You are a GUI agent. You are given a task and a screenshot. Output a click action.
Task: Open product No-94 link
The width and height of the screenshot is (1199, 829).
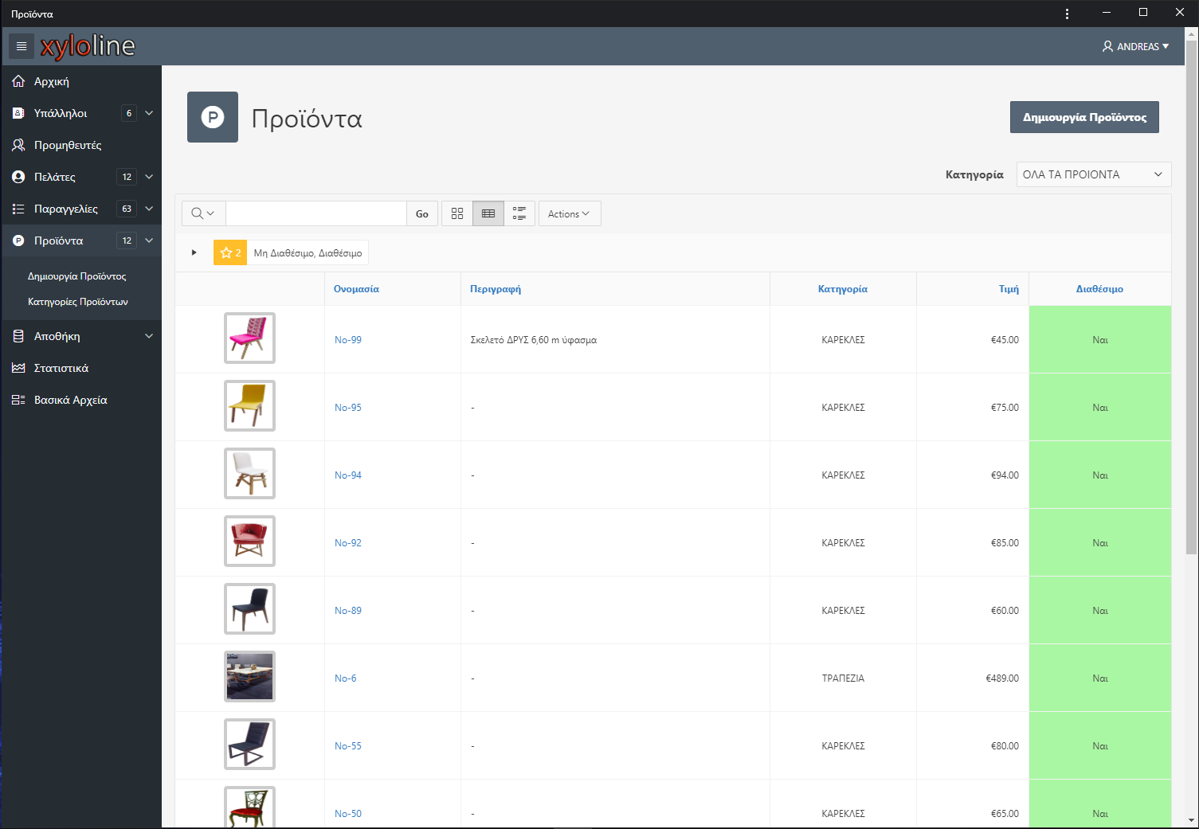point(348,475)
